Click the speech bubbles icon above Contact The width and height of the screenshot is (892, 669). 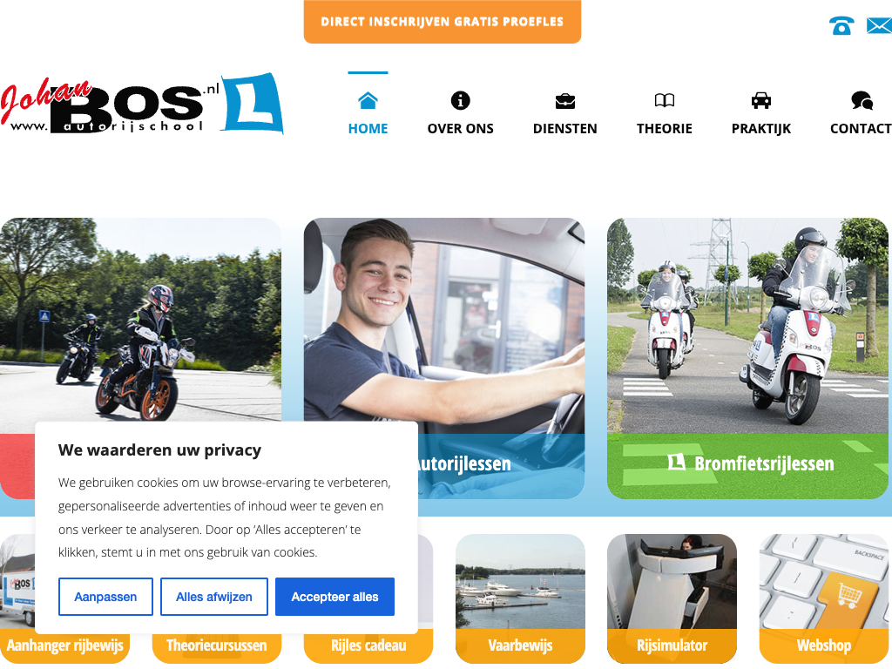point(862,101)
